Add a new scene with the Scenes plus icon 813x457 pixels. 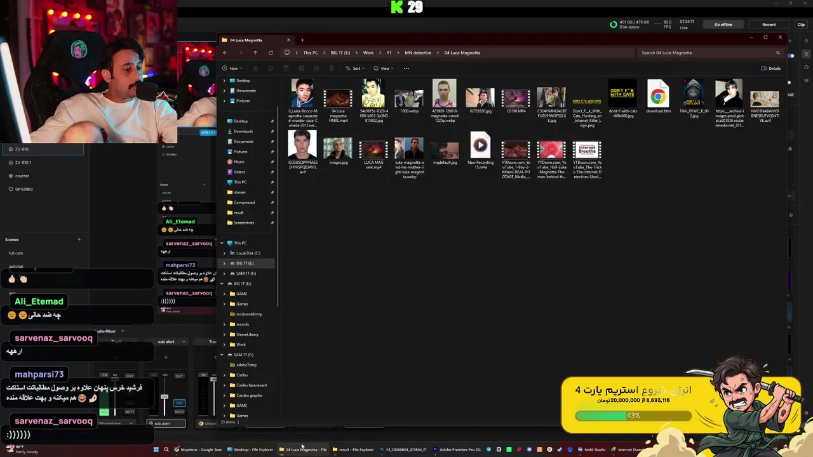[x=79, y=239]
